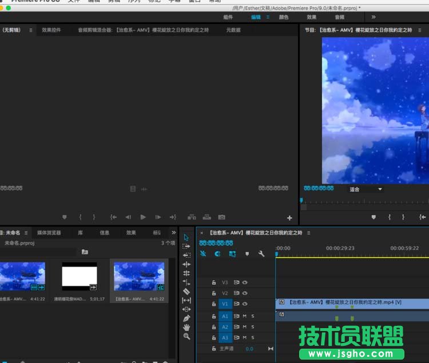The height and width of the screenshot is (363, 429).
Task: Open 编辑 workspace menu icon
Action: pos(268,17)
